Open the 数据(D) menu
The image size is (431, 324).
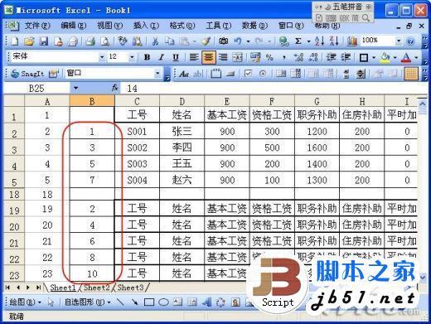(254, 26)
